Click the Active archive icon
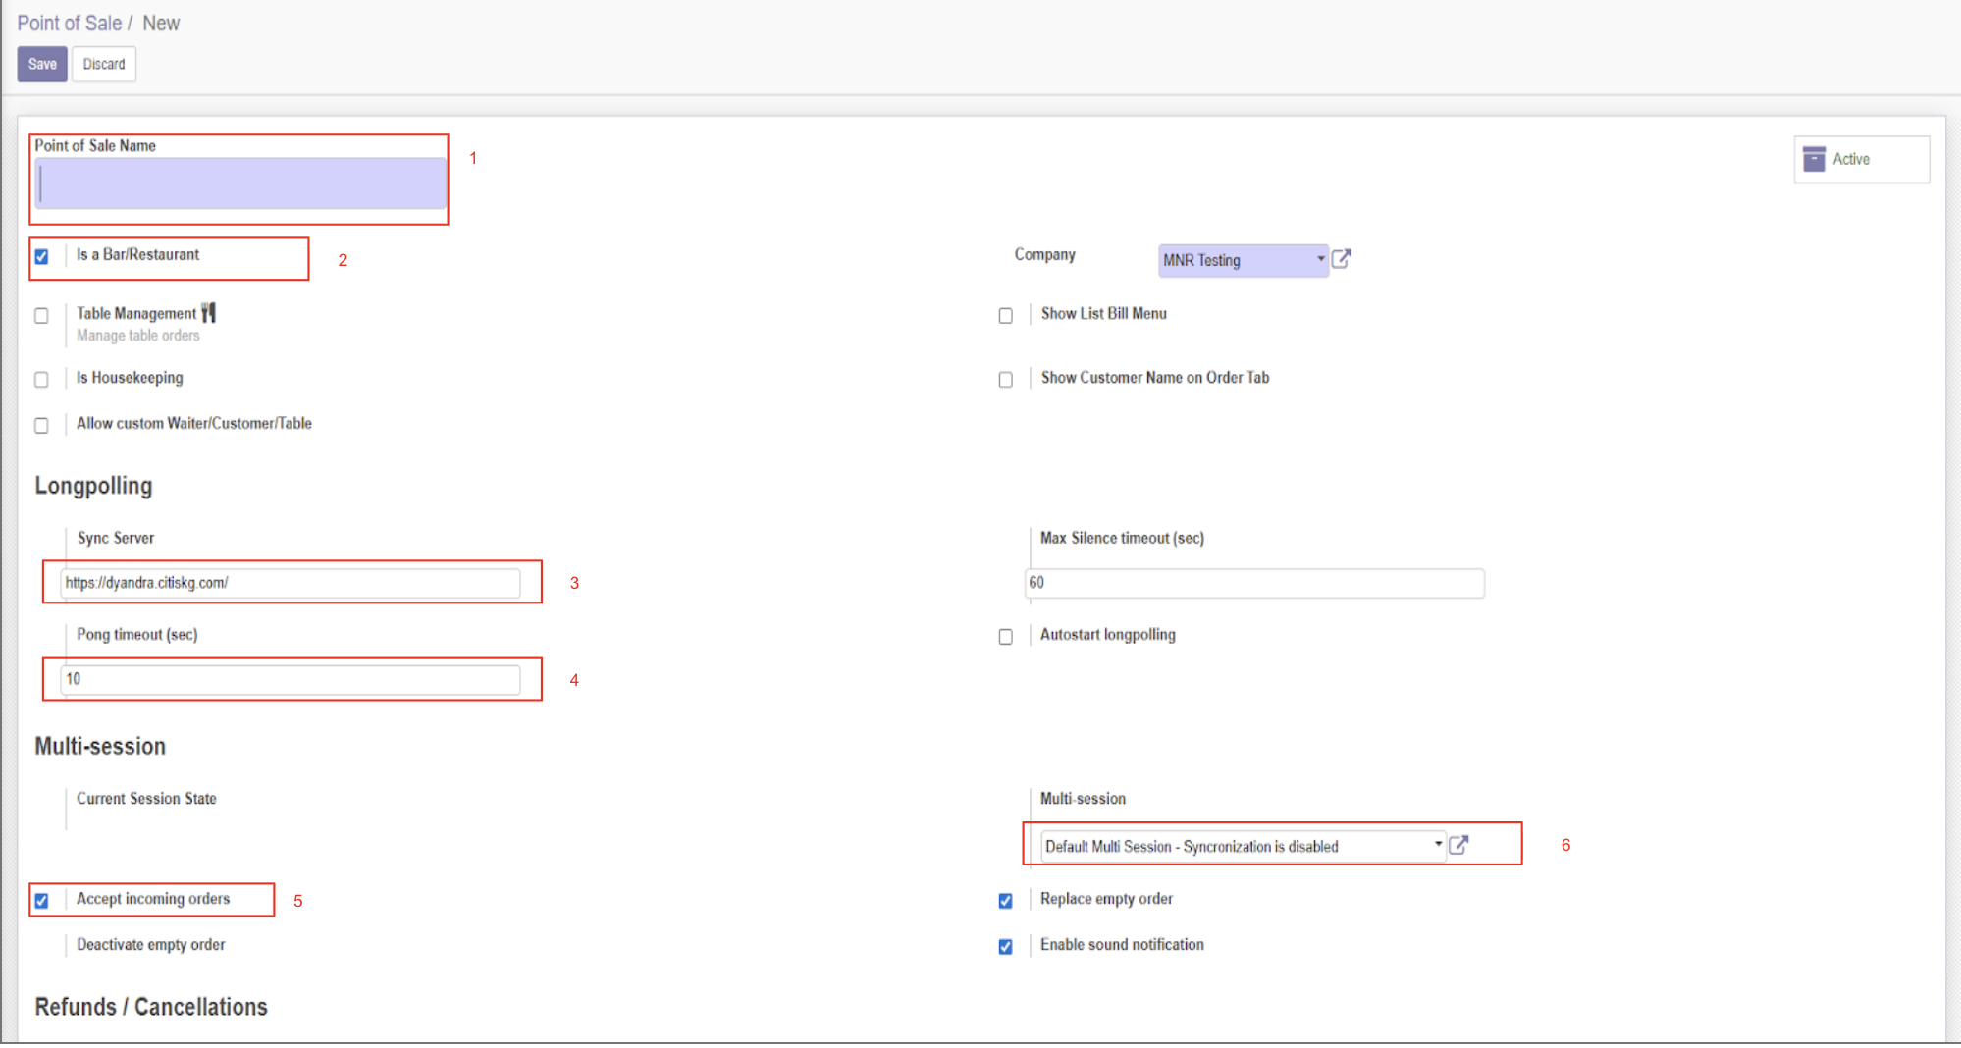This screenshot has height=1048, width=1961. (1814, 159)
